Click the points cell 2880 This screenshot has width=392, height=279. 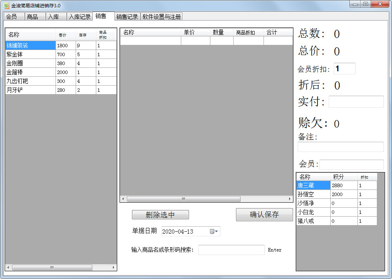click(x=344, y=185)
